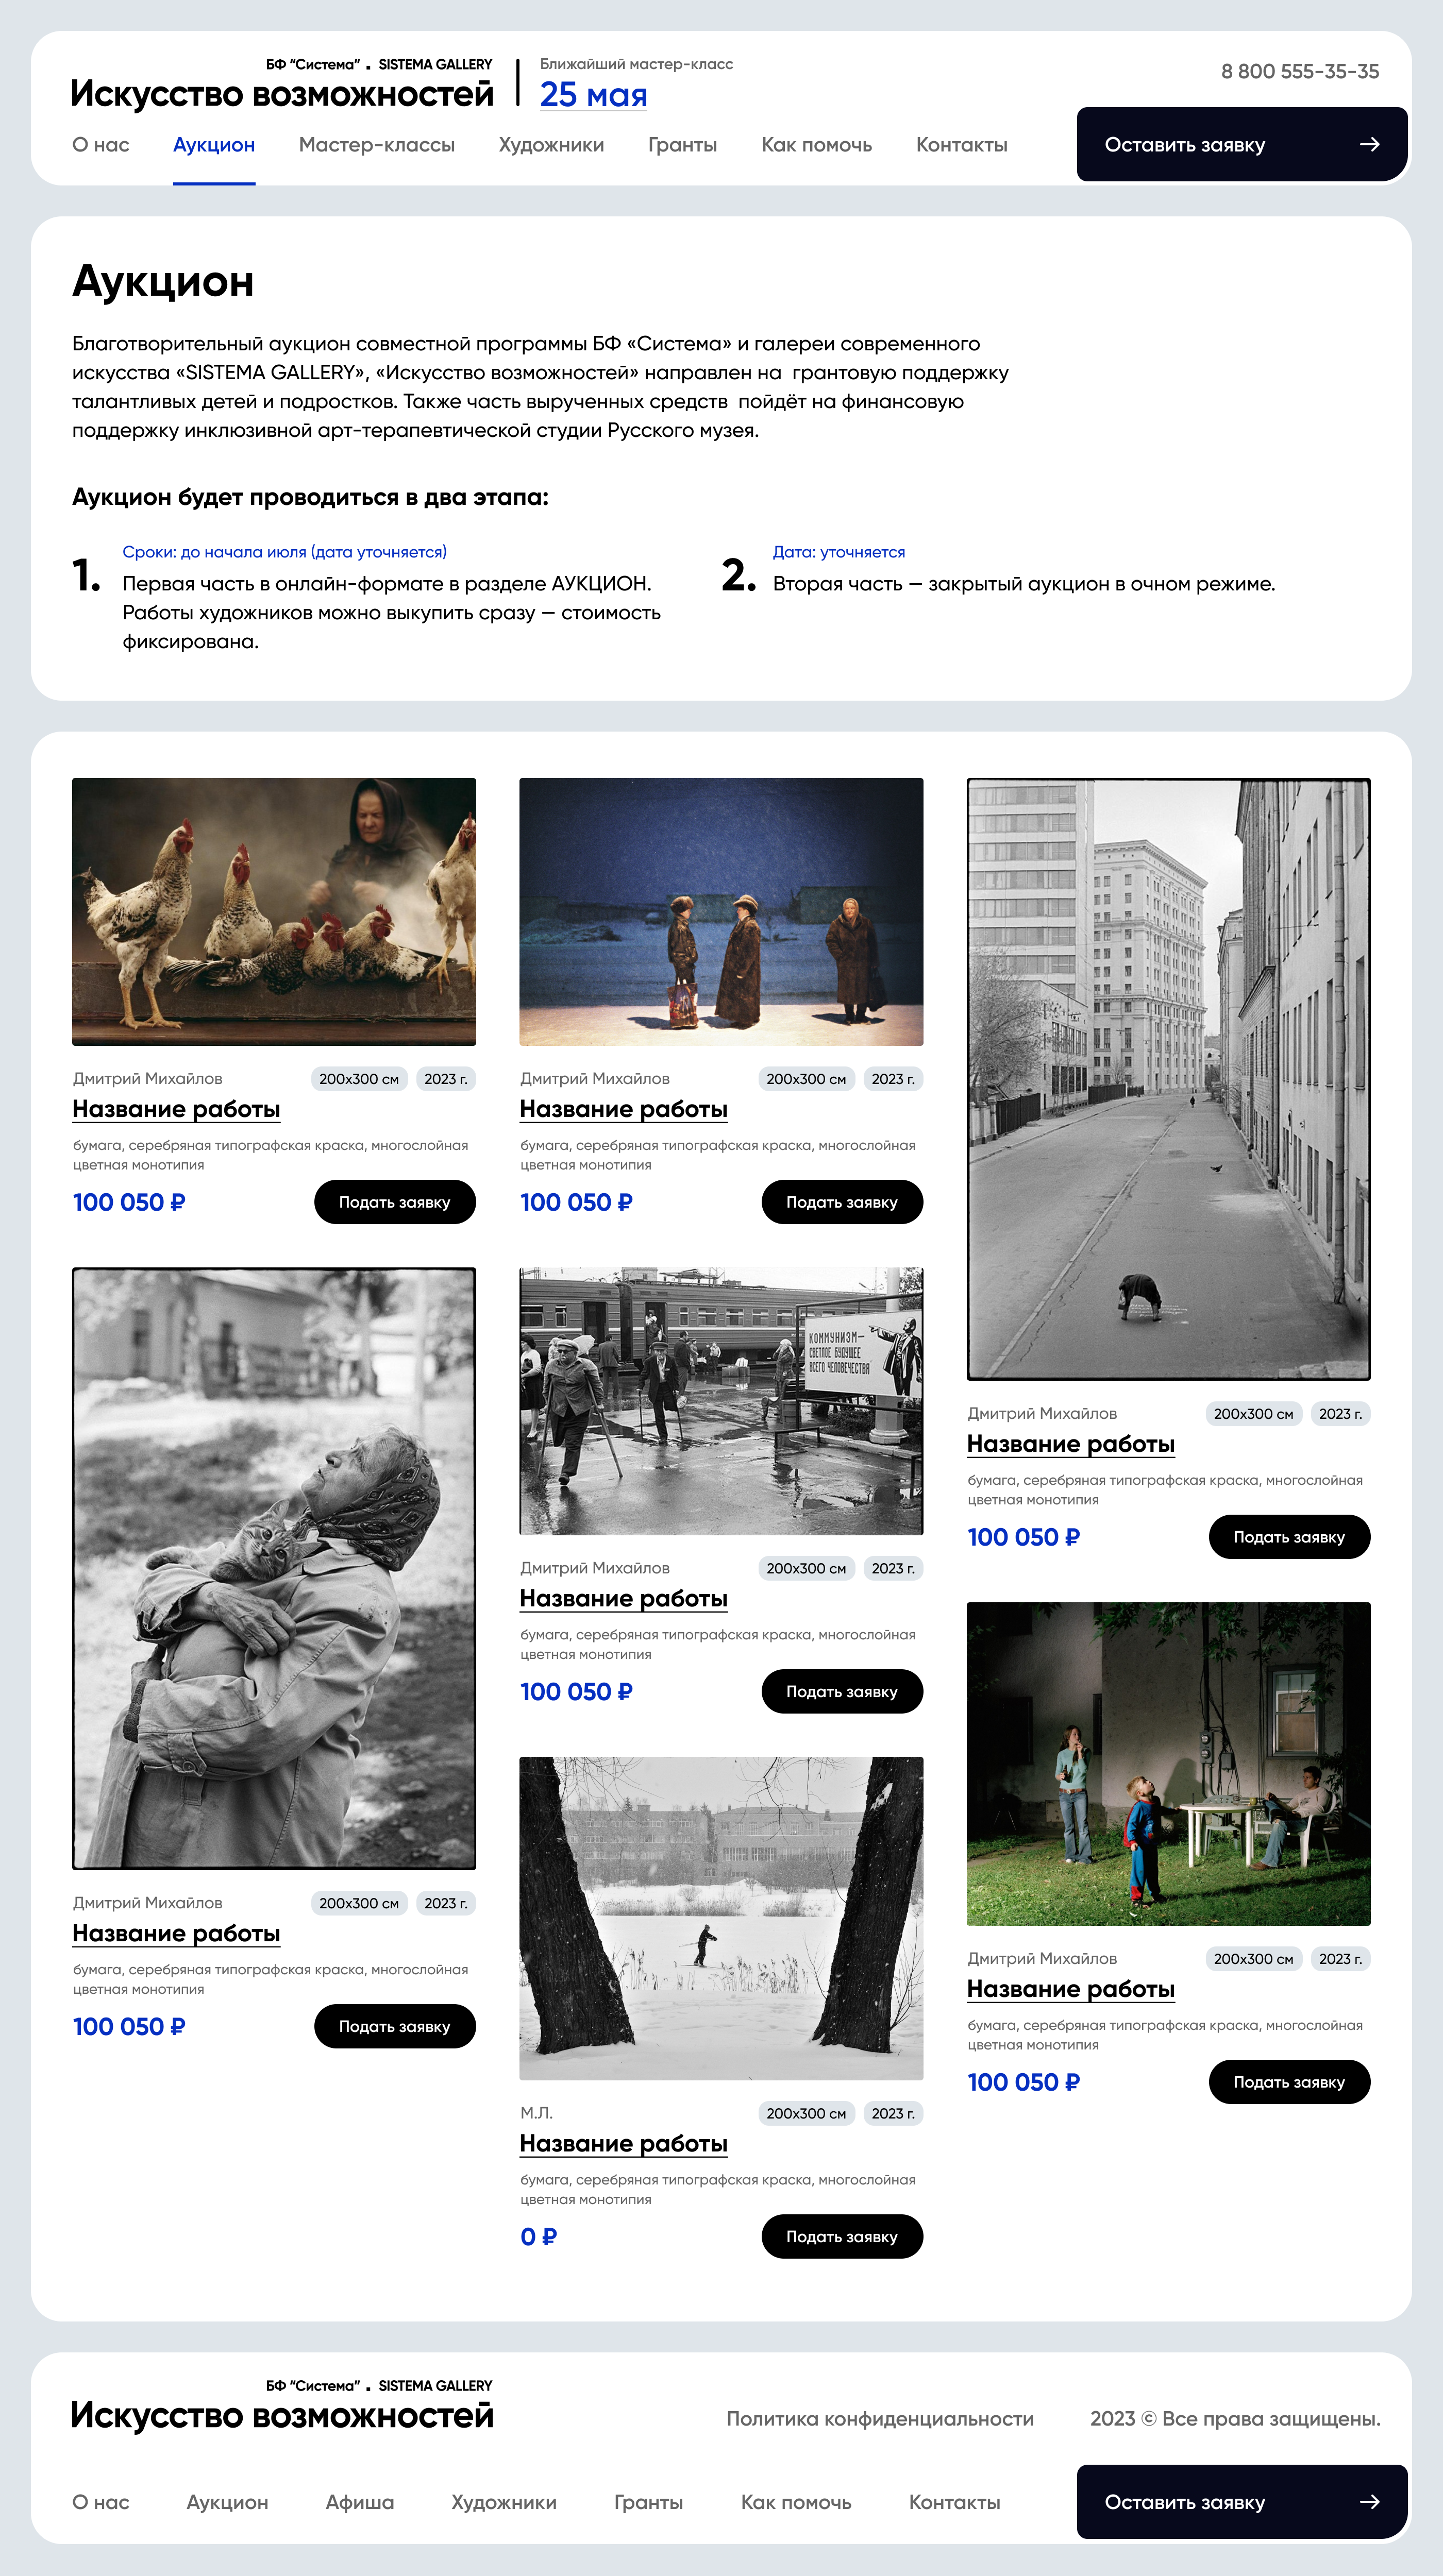Select the Аукцион tab in header navigation
This screenshot has height=2576, width=1443.
click(214, 144)
